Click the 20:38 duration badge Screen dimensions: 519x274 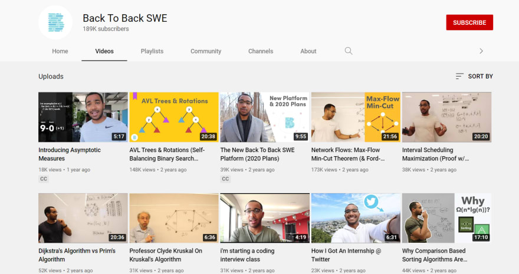(x=208, y=137)
